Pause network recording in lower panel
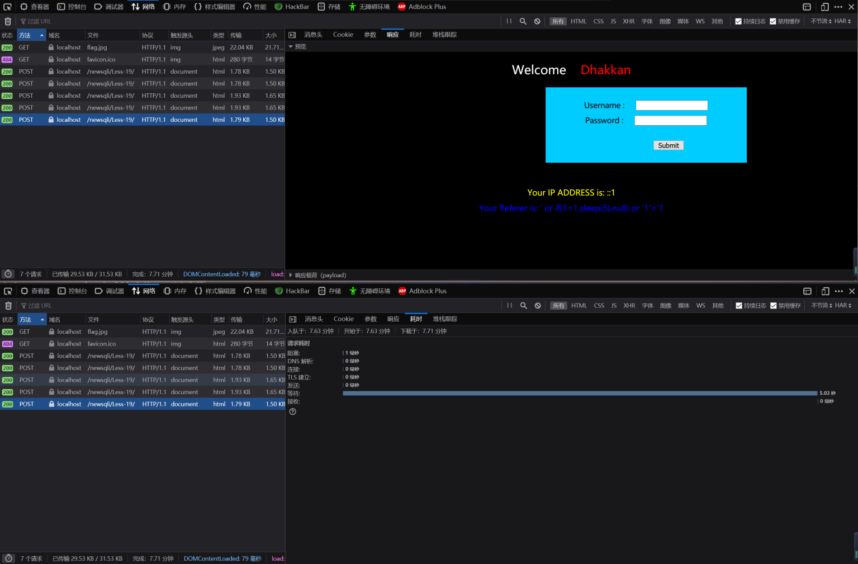The image size is (858, 564). (x=509, y=306)
